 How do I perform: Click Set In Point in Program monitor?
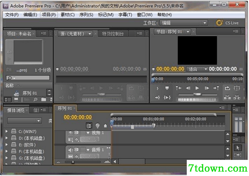[157, 88]
